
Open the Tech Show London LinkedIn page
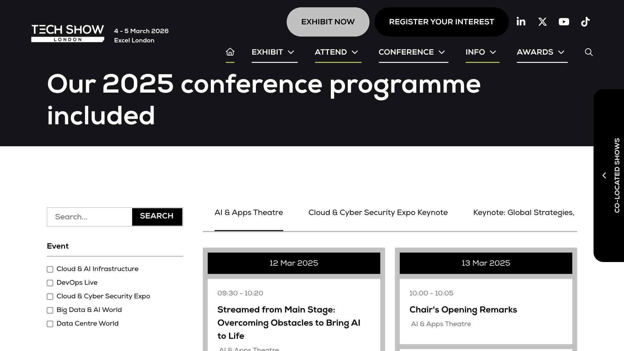coord(521,22)
